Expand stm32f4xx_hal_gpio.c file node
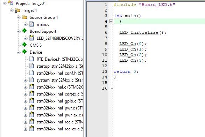 pyautogui.click(x=26, y=101)
